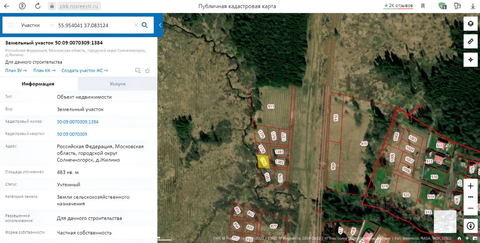The image size is (480, 243).
Task: Zoom in with the plus button
Action: (x=471, y=186)
